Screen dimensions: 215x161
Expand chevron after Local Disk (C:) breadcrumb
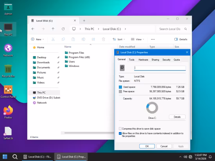tap(125, 29)
